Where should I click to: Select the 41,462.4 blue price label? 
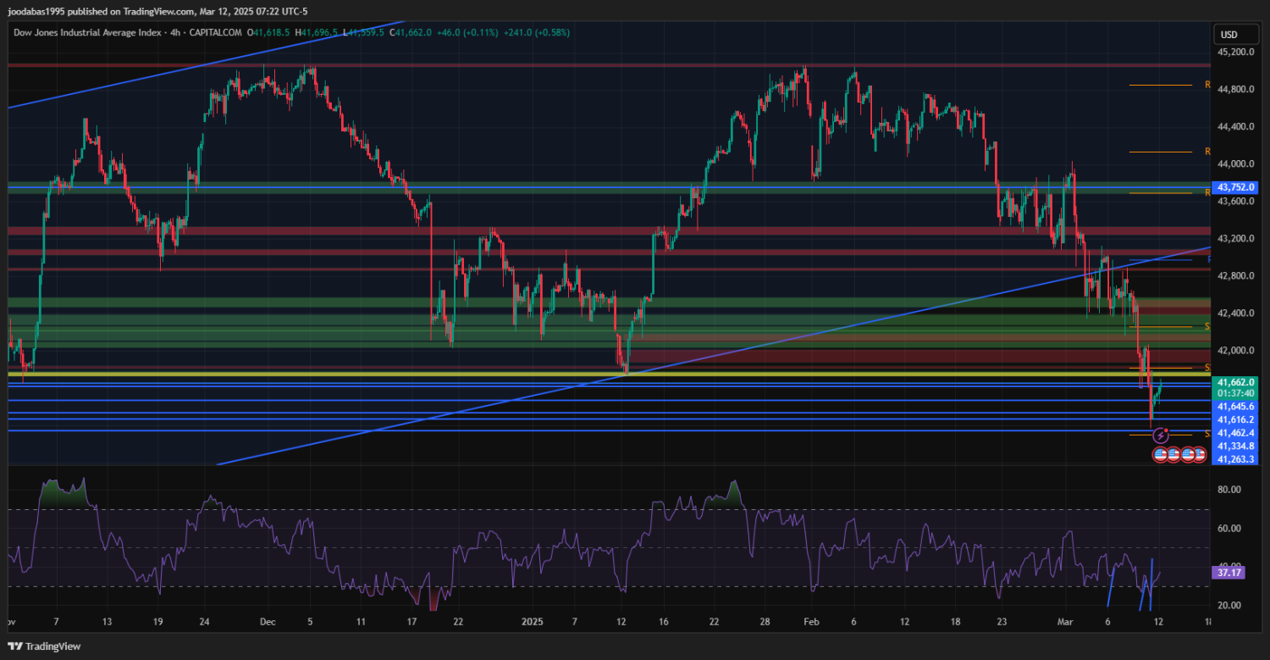(x=1236, y=433)
